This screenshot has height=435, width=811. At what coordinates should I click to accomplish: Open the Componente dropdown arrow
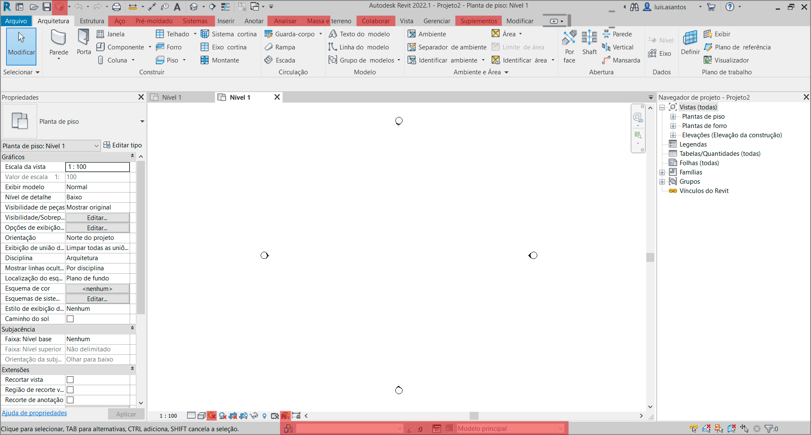(x=150, y=47)
